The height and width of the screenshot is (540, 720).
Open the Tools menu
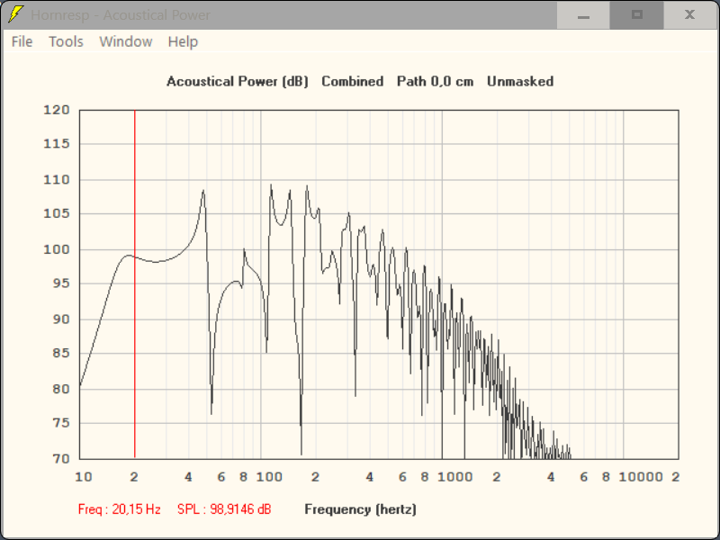(x=65, y=41)
